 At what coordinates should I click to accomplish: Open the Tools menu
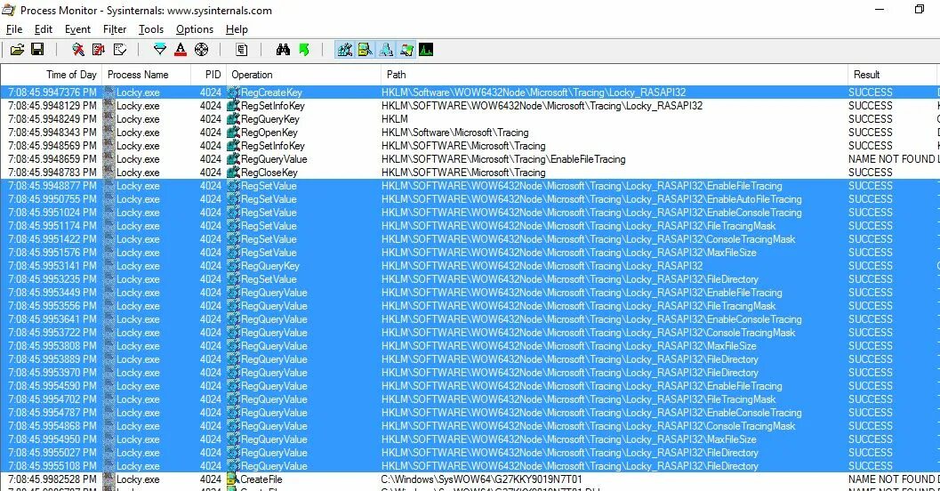pyautogui.click(x=151, y=29)
